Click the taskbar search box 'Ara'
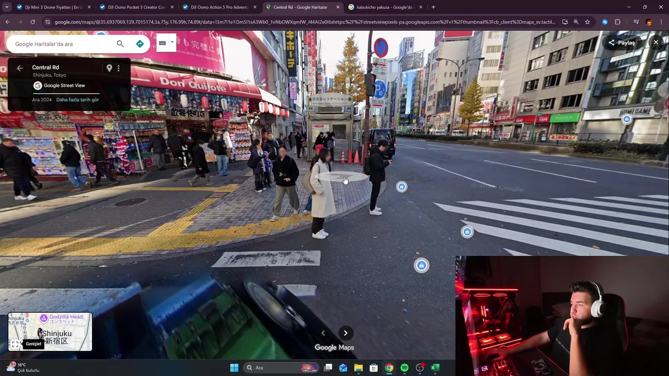669x376 pixels. (x=282, y=368)
